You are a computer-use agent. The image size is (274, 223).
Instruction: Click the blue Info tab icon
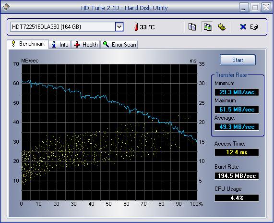tap(54, 45)
